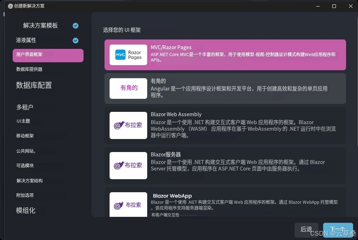The image size is (358, 240).
Task: Open the 模组化 step
Action: pos(26,210)
